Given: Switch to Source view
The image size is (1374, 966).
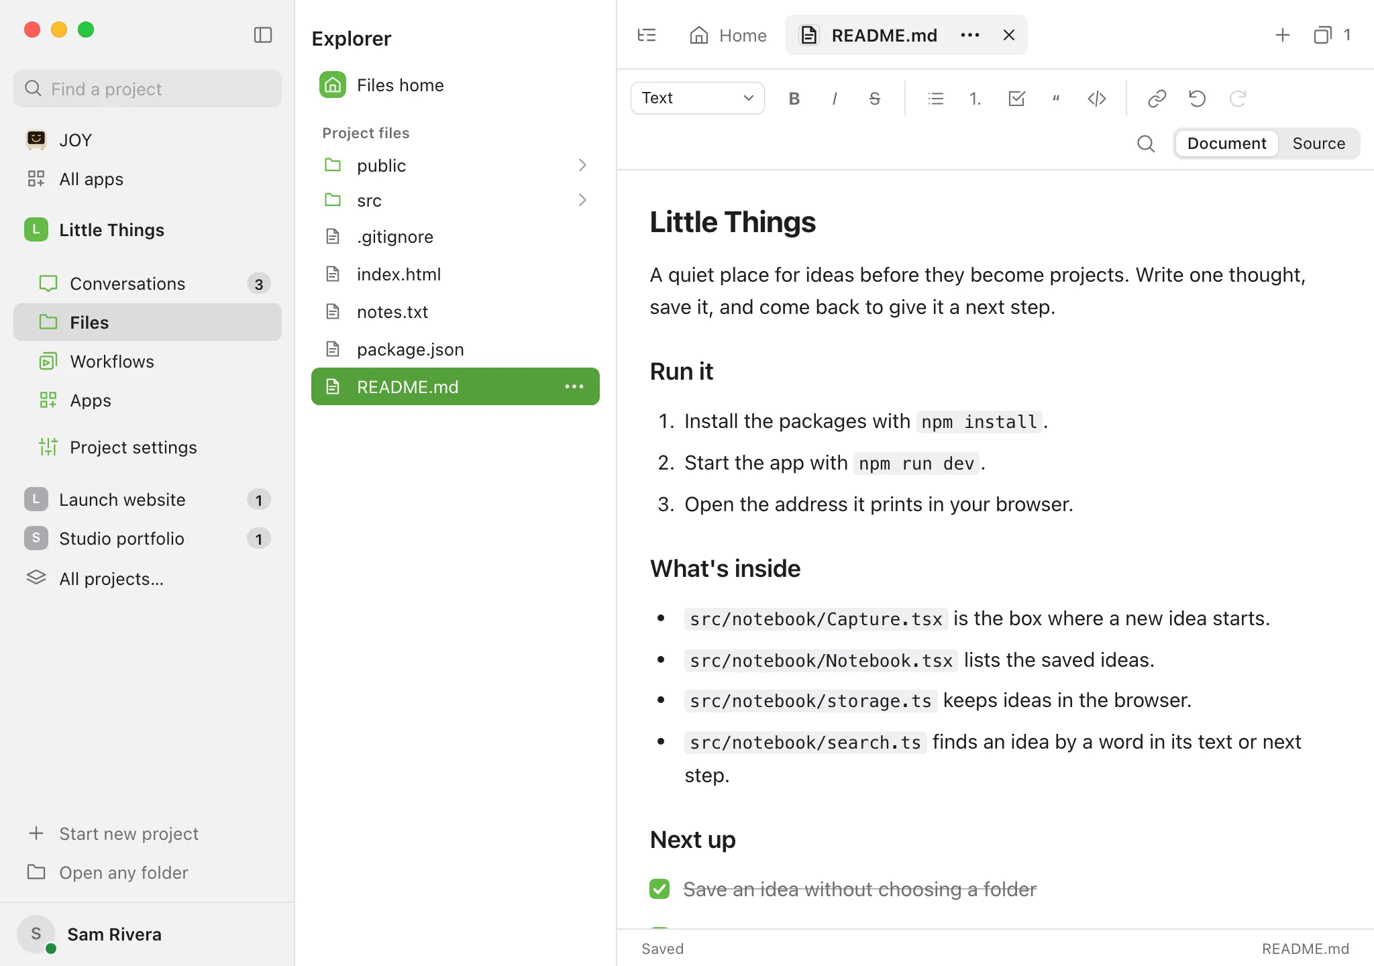Looking at the screenshot, I should [x=1319, y=144].
